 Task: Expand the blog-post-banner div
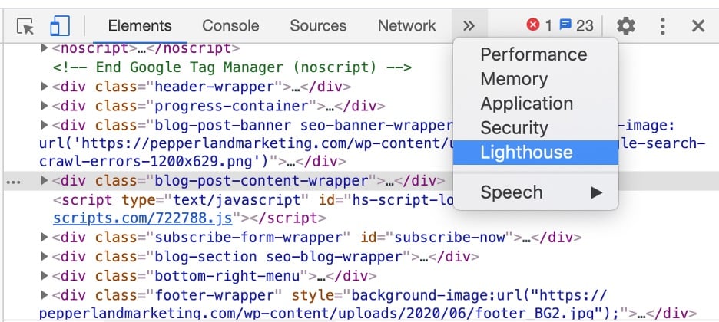point(45,125)
